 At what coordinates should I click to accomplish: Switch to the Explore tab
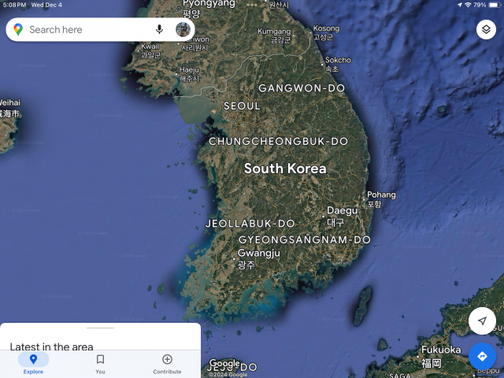point(33,363)
